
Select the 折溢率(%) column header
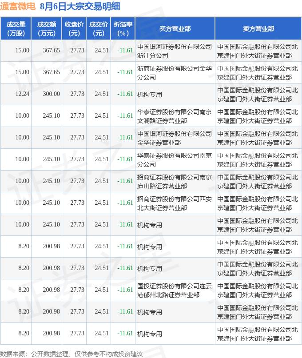(123, 28)
